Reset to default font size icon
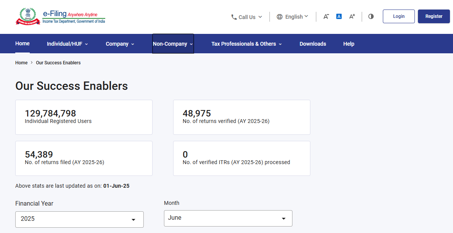453x233 pixels. (x=339, y=16)
